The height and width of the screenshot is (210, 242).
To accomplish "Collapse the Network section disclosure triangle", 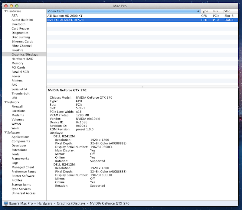I will click(5, 102).
